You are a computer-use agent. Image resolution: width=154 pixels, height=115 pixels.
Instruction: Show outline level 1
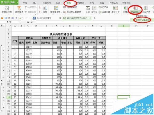pos(2,25)
